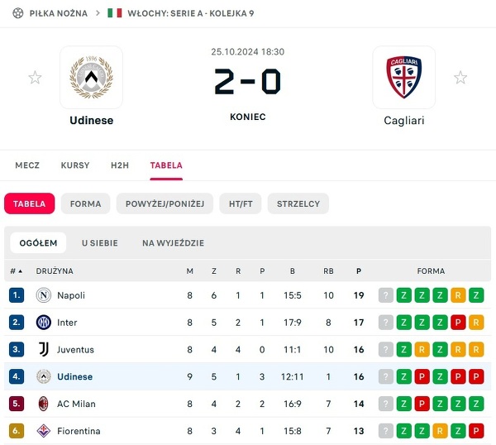Open Udinese club crest logo

pyautogui.click(x=91, y=78)
